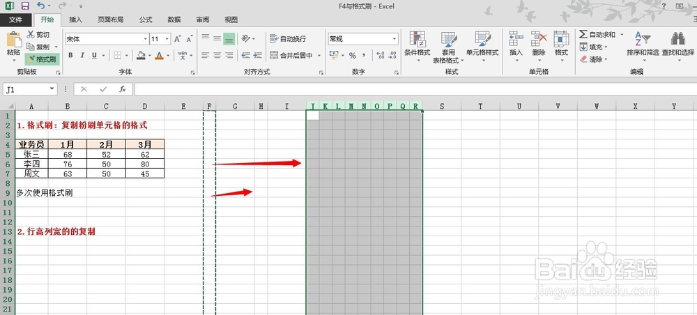
Task: Toggle Align Left horizontal alignment
Action: pos(206,56)
